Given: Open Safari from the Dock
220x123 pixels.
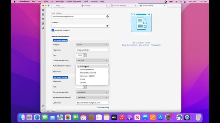Looking at the screenshot, I should pos(37,118).
